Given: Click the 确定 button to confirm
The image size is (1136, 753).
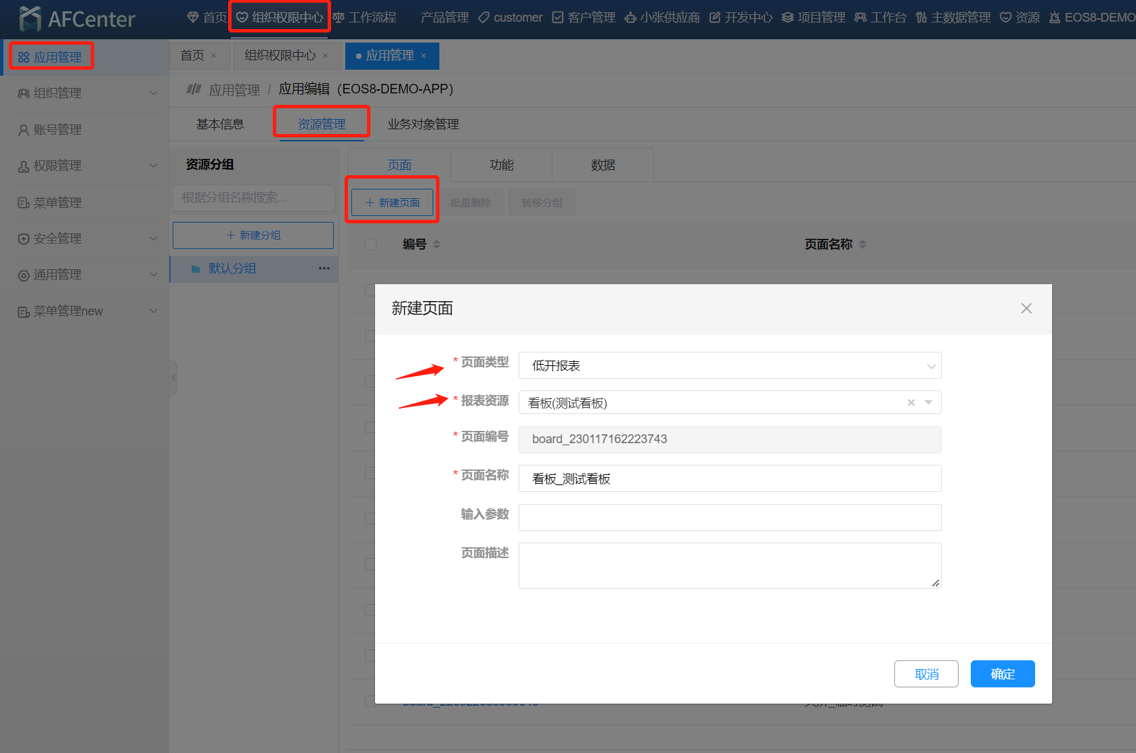Looking at the screenshot, I should tap(1002, 674).
